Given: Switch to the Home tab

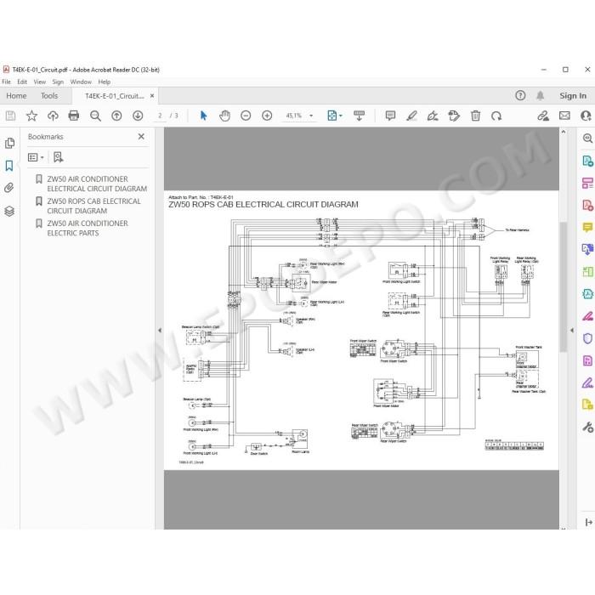Looking at the screenshot, I should click(16, 96).
